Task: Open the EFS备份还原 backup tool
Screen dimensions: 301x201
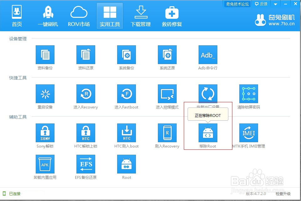Action: click(86, 163)
